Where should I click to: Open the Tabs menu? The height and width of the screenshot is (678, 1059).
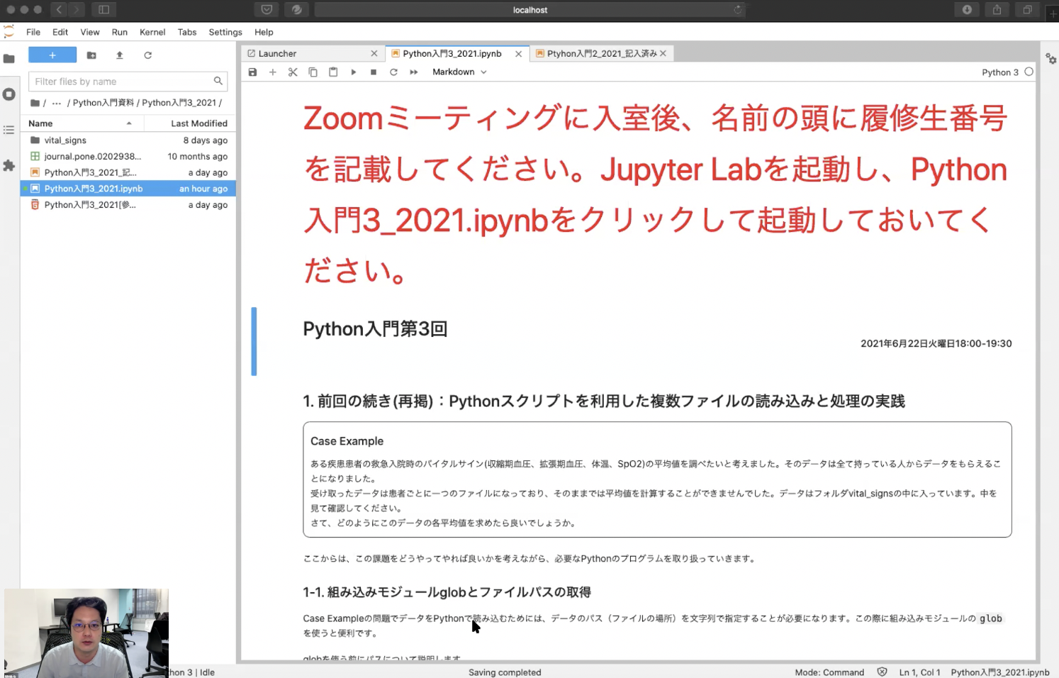(187, 32)
